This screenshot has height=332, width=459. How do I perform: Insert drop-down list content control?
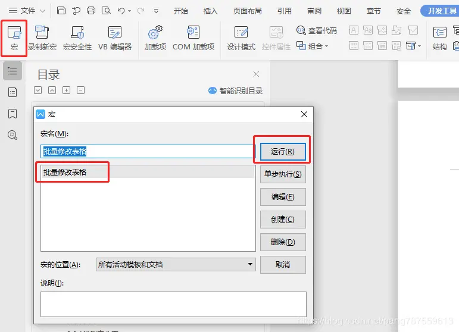(368, 46)
